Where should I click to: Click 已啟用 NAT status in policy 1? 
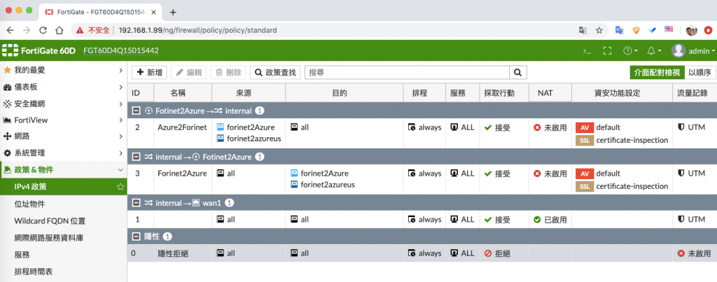click(x=550, y=220)
